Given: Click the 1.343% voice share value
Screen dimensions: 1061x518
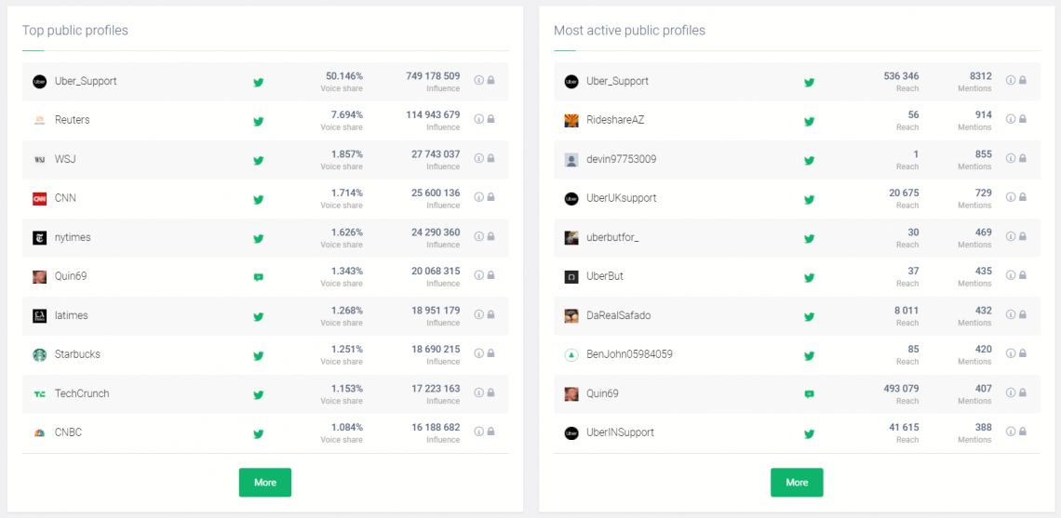Looking at the screenshot, I should pos(346,272).
